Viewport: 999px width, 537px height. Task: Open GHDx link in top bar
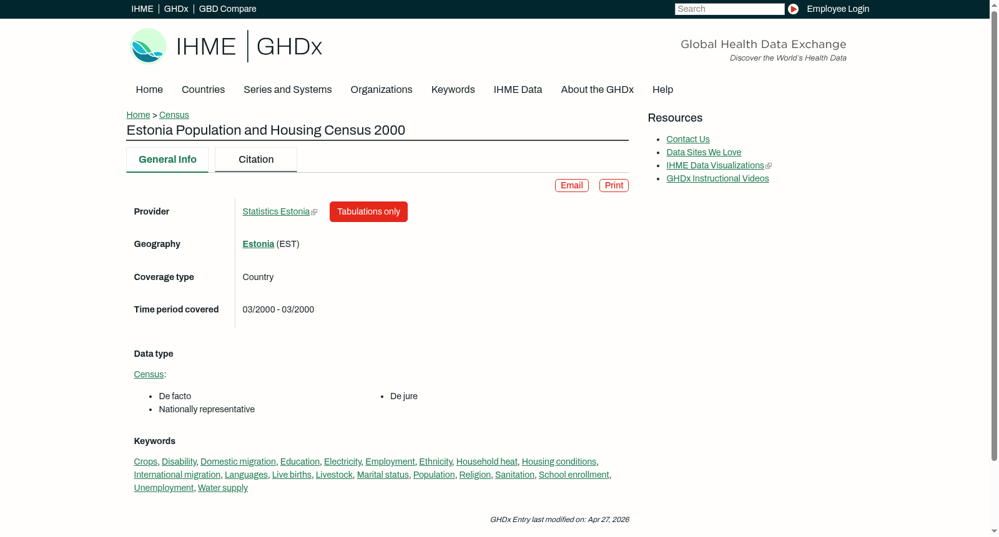(176, 9)
